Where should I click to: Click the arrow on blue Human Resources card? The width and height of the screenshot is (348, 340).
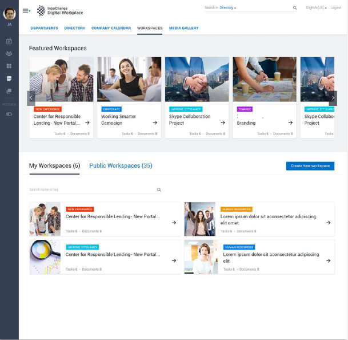329,260
